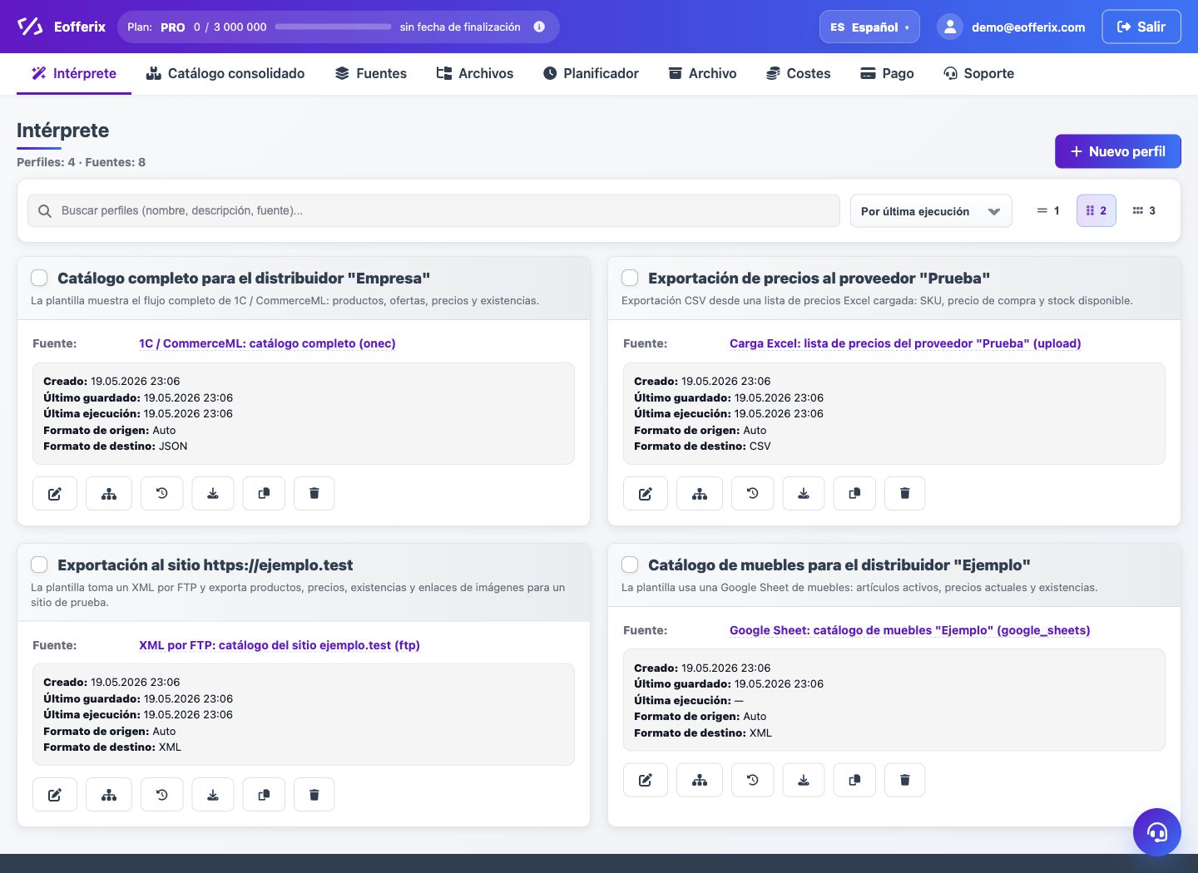Select checkbox for "Prueba" export profile
The height and width of the screenshot is (873, 1198).
(x=630, y=278)
